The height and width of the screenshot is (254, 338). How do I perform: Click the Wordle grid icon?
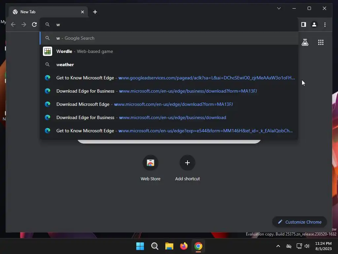click(x=48, y=51)
